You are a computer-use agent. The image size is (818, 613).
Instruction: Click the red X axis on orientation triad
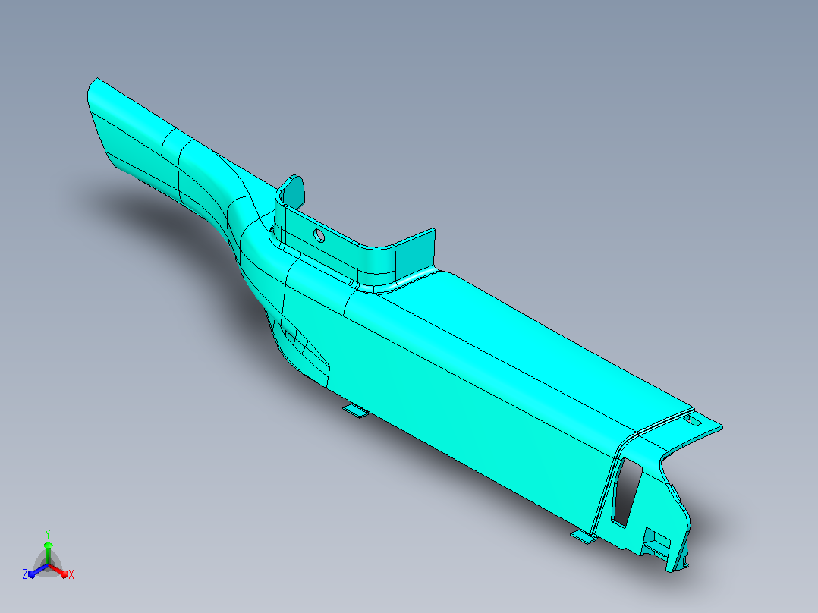[59, 571]
